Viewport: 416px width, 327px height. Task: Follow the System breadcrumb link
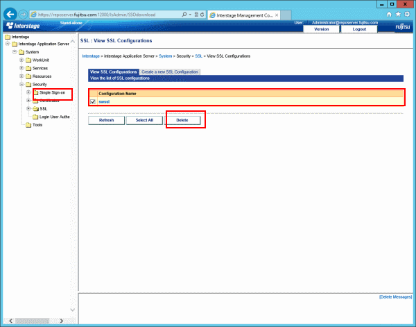165,56
